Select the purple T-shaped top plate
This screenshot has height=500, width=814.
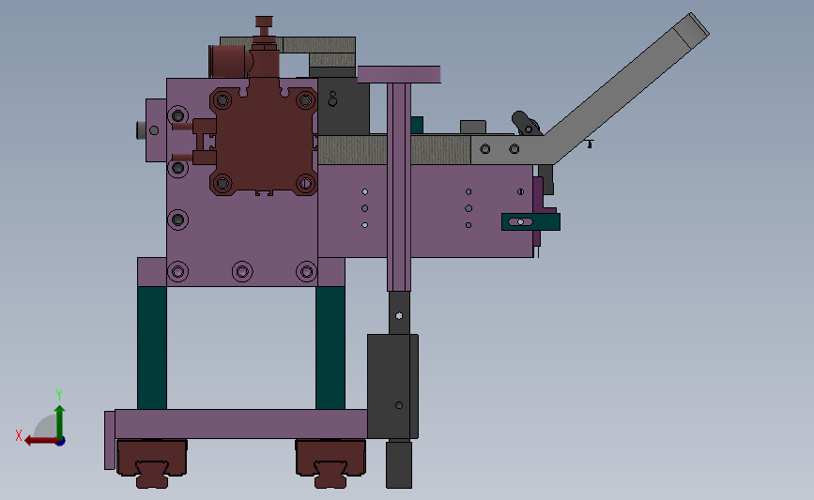[x=399, y=74]
